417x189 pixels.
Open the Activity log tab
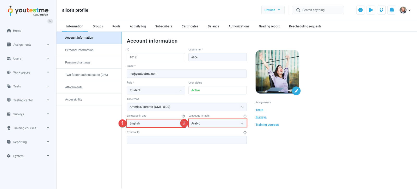pyautogui.click(x=138, y=26)
